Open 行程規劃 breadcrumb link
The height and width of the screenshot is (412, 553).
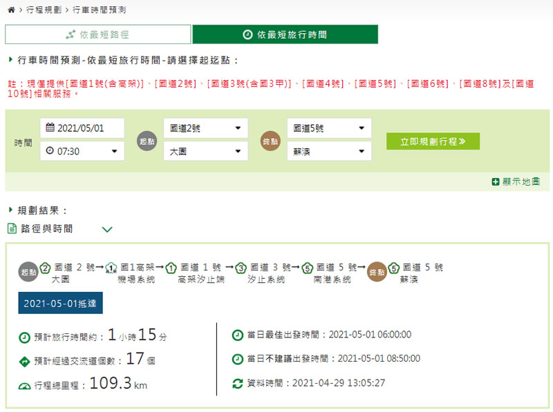coord(44,10)
